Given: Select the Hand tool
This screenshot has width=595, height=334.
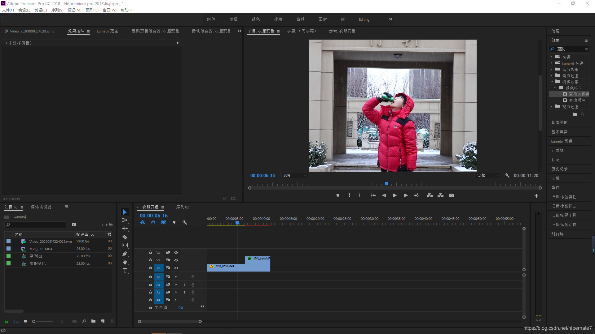Looking at the screenshot, I should (x=125, y=262).
